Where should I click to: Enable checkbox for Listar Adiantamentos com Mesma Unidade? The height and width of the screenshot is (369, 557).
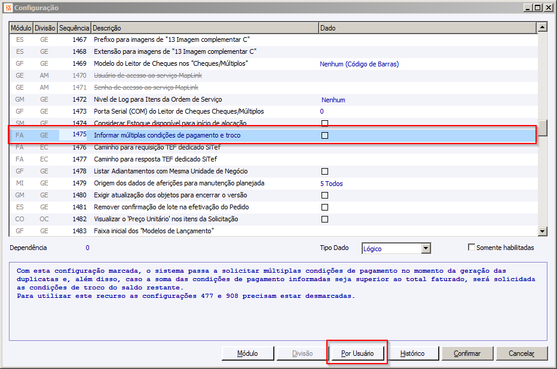[x=325, y=172]
